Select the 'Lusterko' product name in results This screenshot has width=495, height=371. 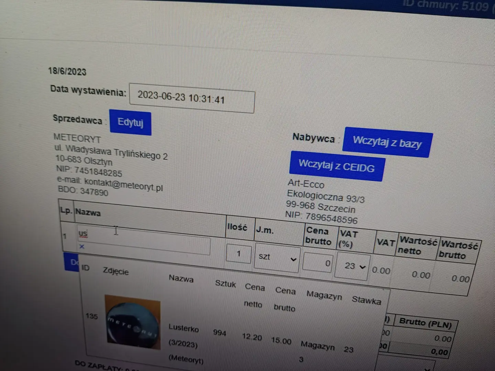point(184,328)
